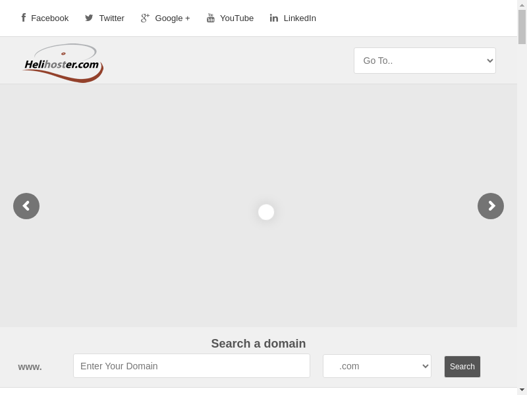Click the Facebook 'f' icon

24,18
